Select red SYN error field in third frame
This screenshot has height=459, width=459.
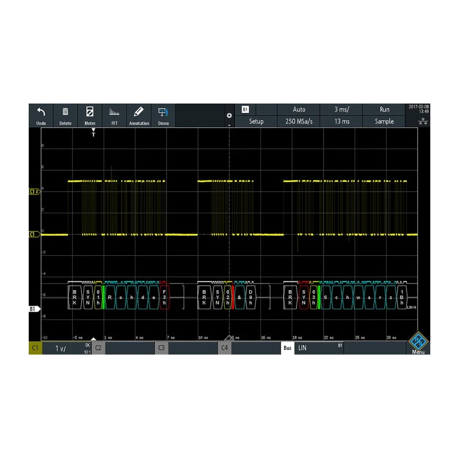pyautogui.click(x=304, y=297)
